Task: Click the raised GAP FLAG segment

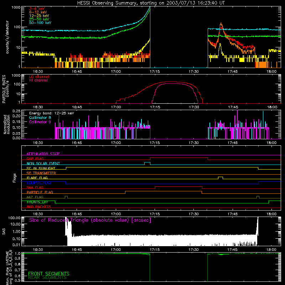Action: (179, 158)
